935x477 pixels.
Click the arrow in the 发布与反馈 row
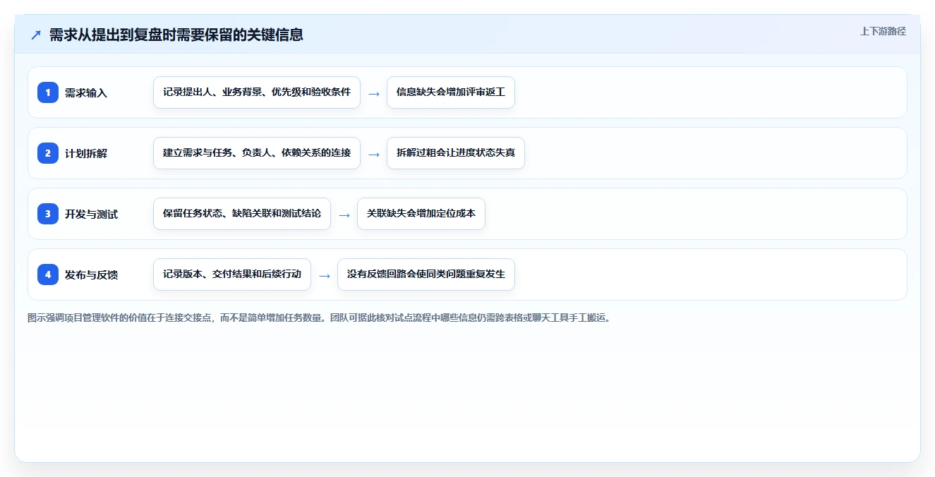pyautogui.click(x=325, y=275)
